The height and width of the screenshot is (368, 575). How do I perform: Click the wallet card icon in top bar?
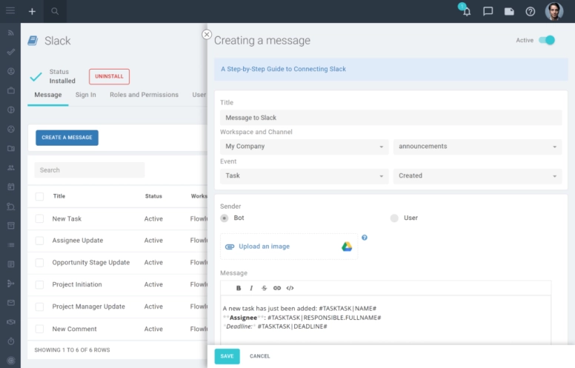point(509,11)
